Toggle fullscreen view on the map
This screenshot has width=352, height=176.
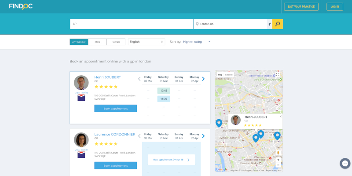[x=277, y=75]
